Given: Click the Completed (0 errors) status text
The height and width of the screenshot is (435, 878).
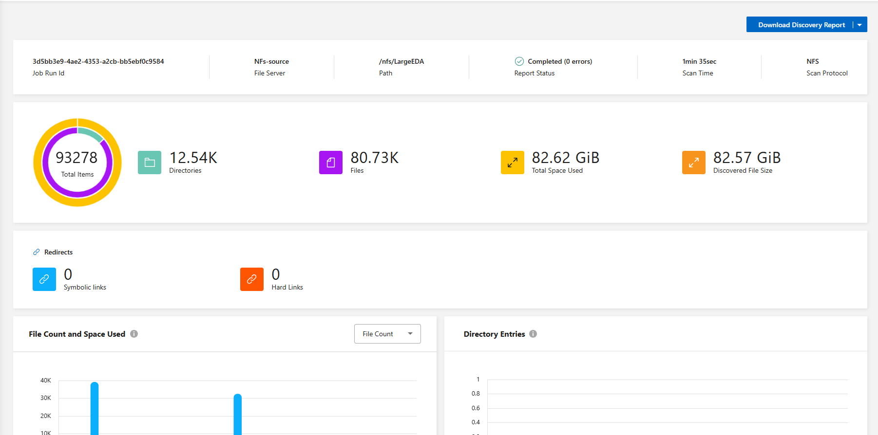Looking at the screenshot, I should 560,61.
